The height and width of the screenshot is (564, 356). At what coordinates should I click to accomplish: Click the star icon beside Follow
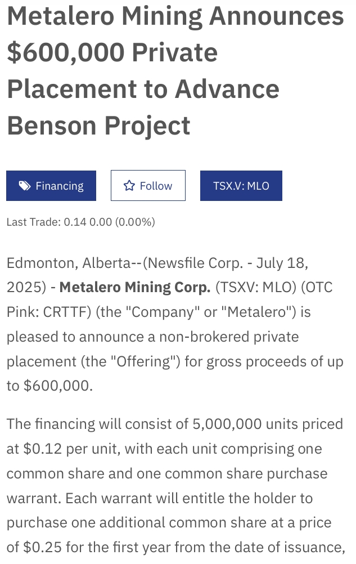pos(129,186)
